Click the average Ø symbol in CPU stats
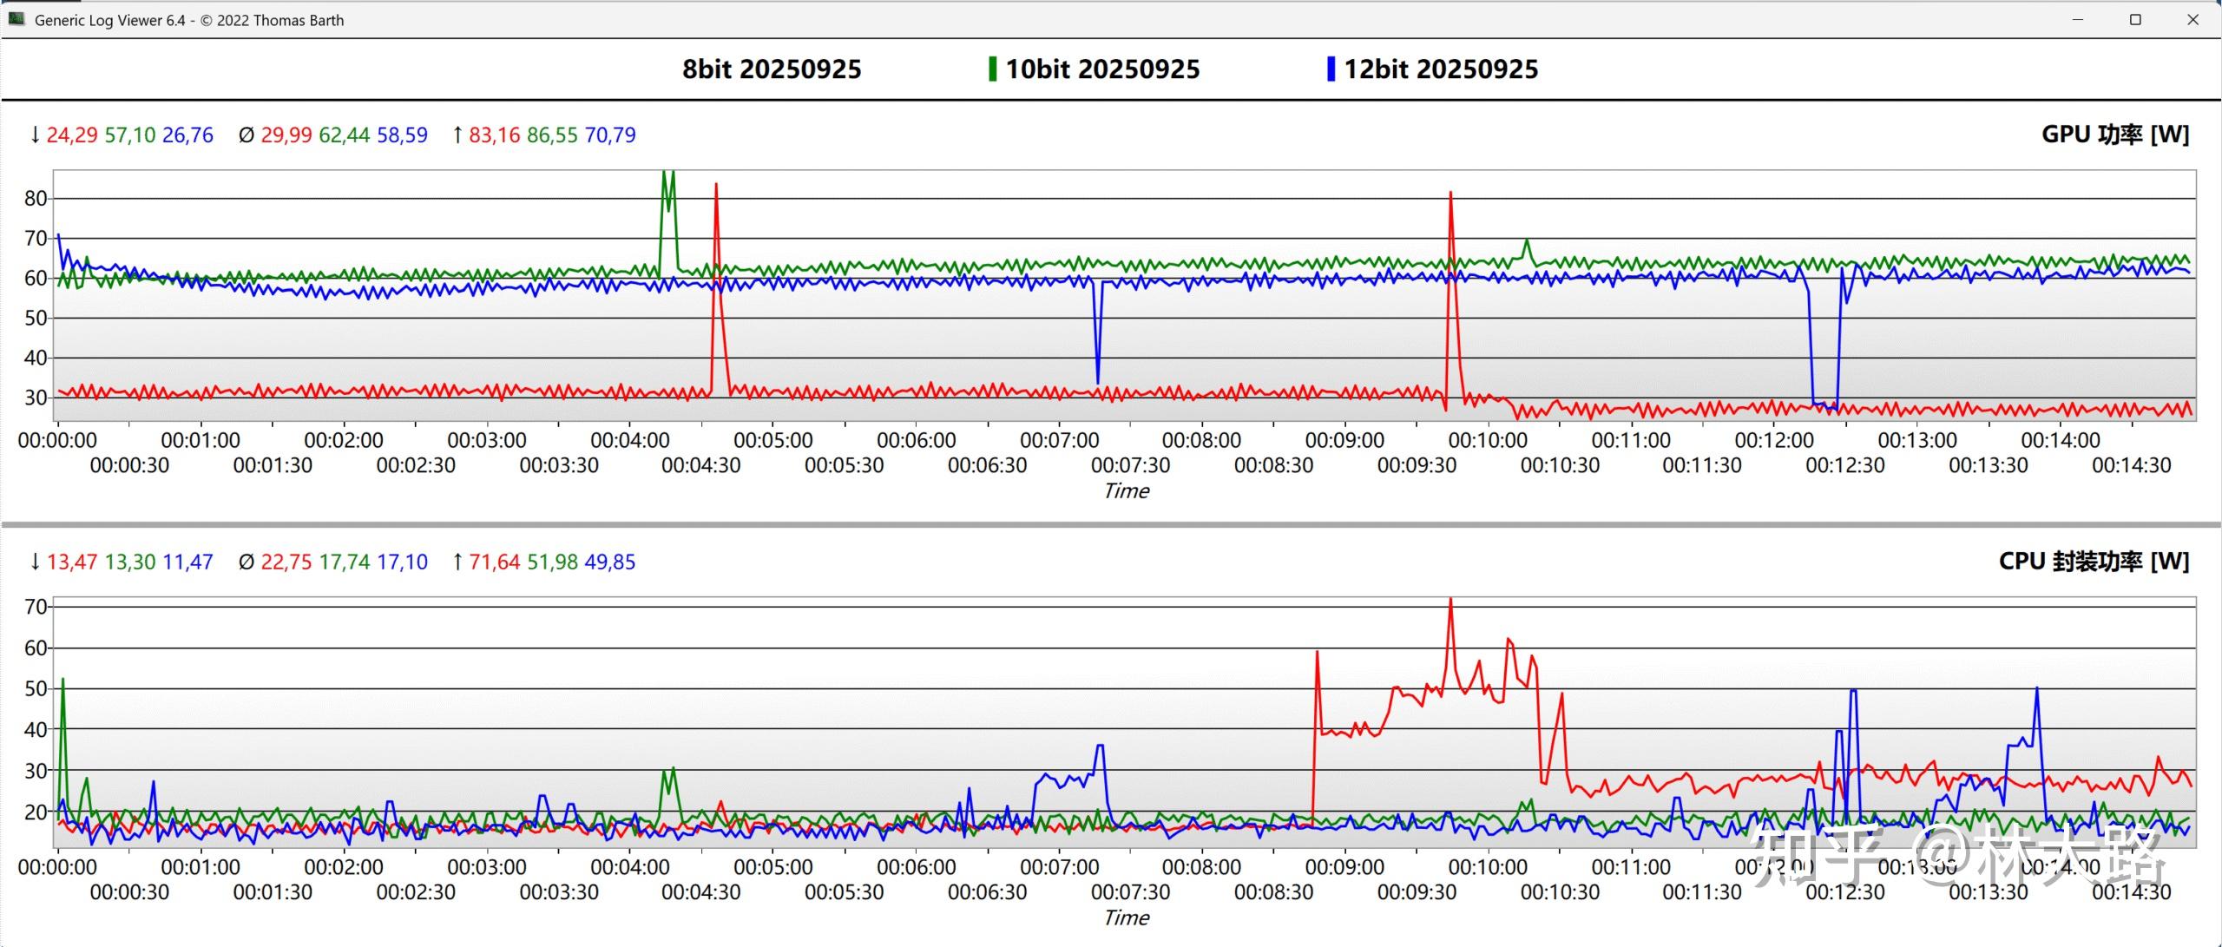Screen dimensions: 2222x947 tap(246, 562)
